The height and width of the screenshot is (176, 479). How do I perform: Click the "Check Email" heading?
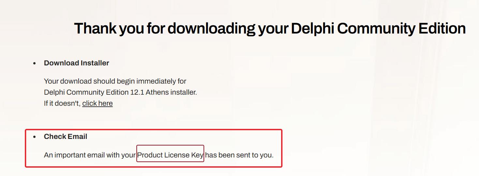[66, 137]
